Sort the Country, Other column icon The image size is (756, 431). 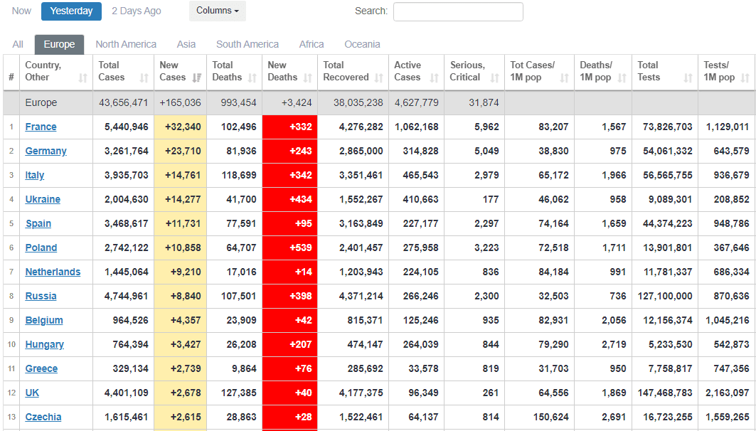(83, 78)
